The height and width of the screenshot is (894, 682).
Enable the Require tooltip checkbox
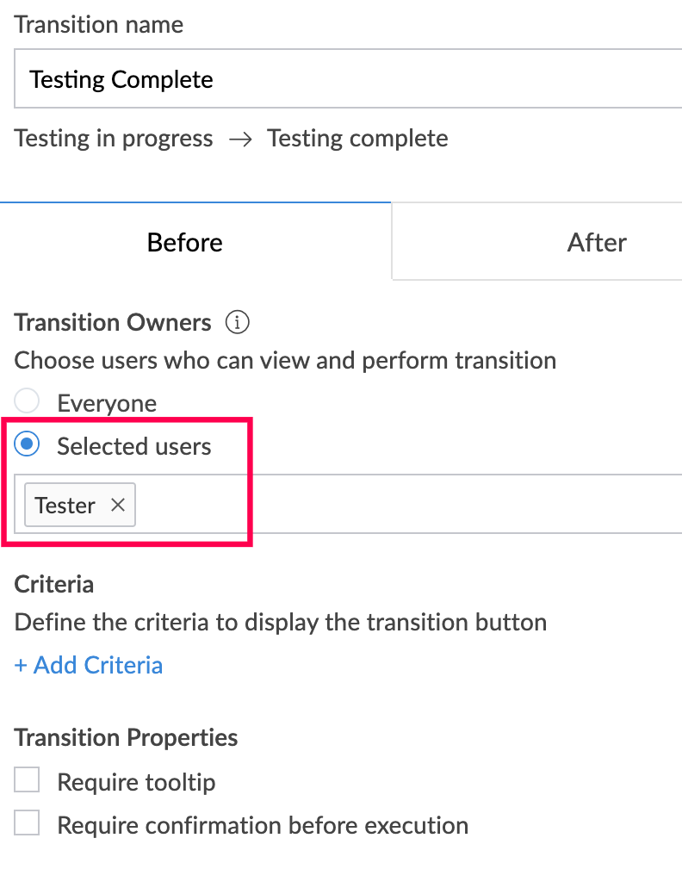point(28,781)
